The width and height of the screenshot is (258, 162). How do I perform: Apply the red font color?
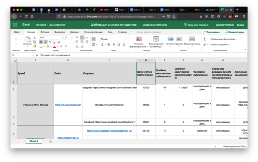[54, 47]
